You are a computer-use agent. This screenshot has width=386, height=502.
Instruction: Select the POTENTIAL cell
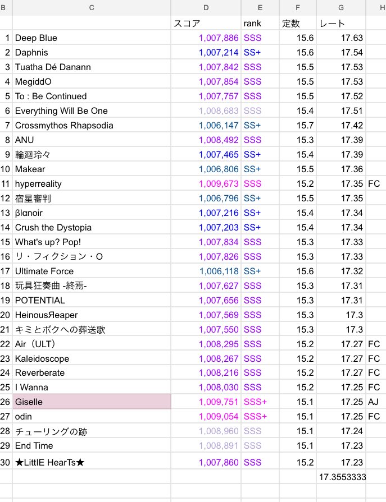click(x=92, y=300)
